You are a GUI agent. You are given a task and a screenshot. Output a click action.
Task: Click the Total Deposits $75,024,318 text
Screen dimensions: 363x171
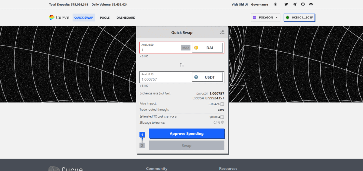coord(69,5)
